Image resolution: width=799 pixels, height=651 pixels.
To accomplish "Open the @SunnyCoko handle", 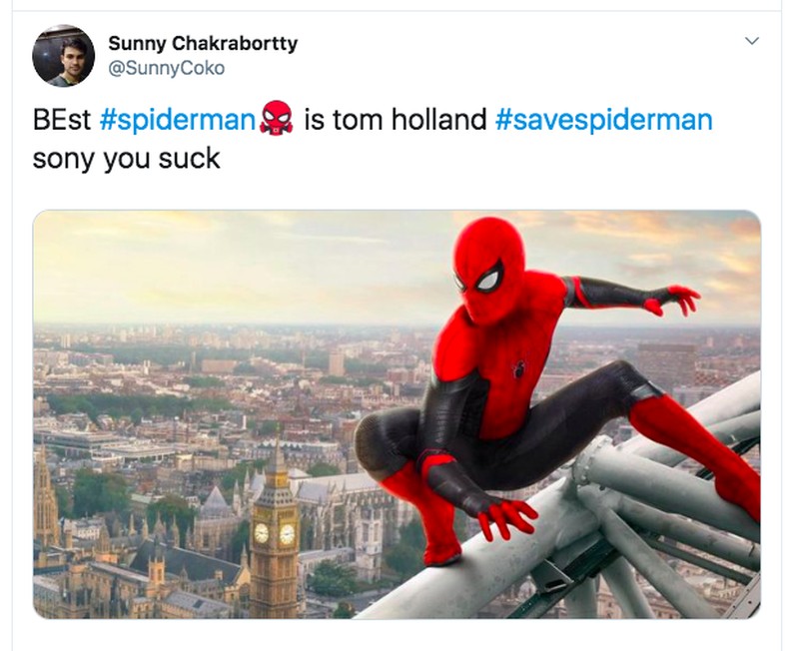I will [166, 68].
